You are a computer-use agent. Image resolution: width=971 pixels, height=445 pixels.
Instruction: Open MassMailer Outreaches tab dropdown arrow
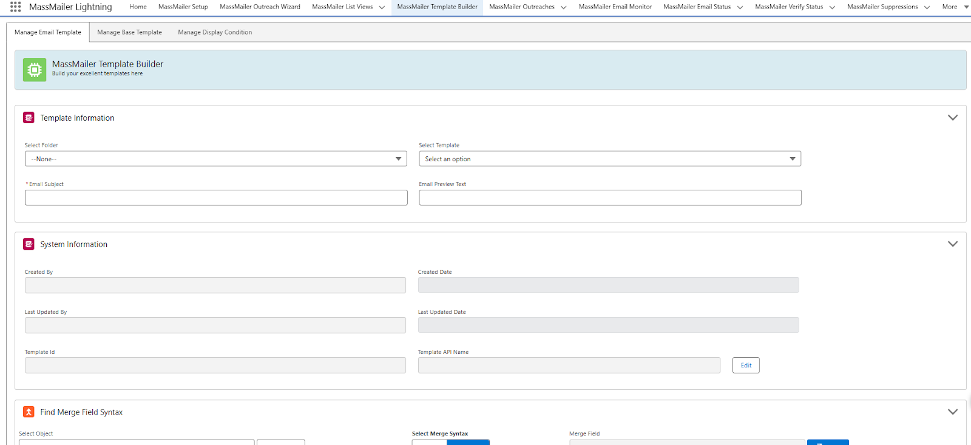point(563,7)
